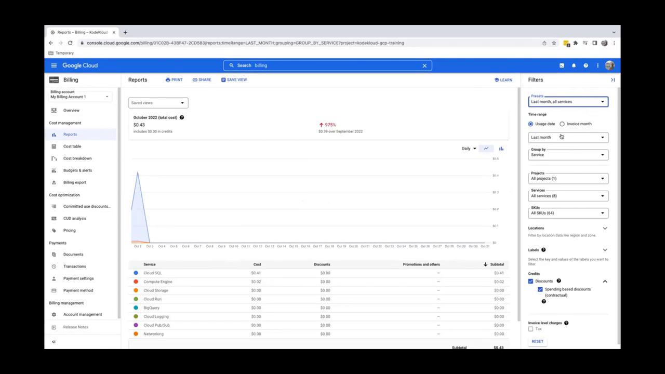Collapse the Discounts credits section
Image resolution: width=665 pixels, height=374 pixels.
point(605,281)
